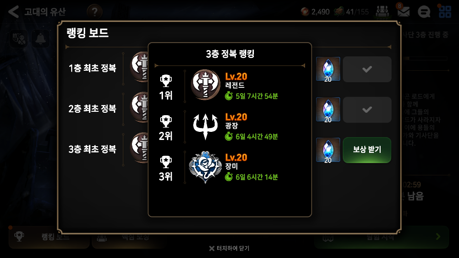Click the checkmark button for 2층 최초 정복

[367, 110]
